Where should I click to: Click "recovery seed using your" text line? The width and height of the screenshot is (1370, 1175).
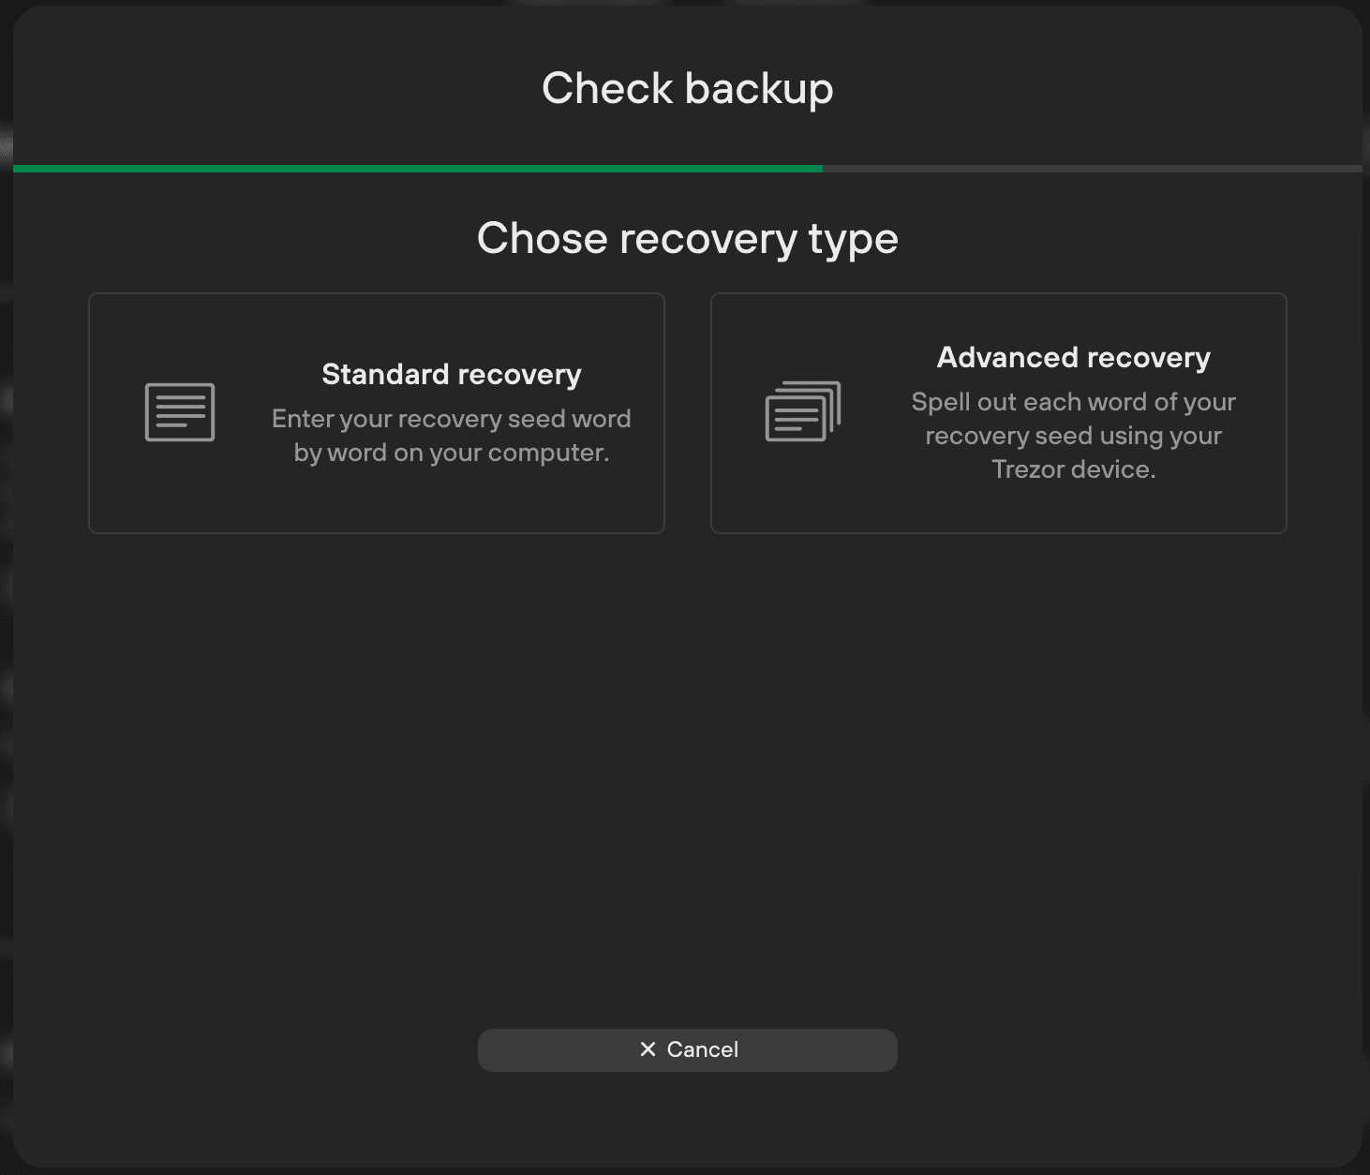click(1074, 436)
